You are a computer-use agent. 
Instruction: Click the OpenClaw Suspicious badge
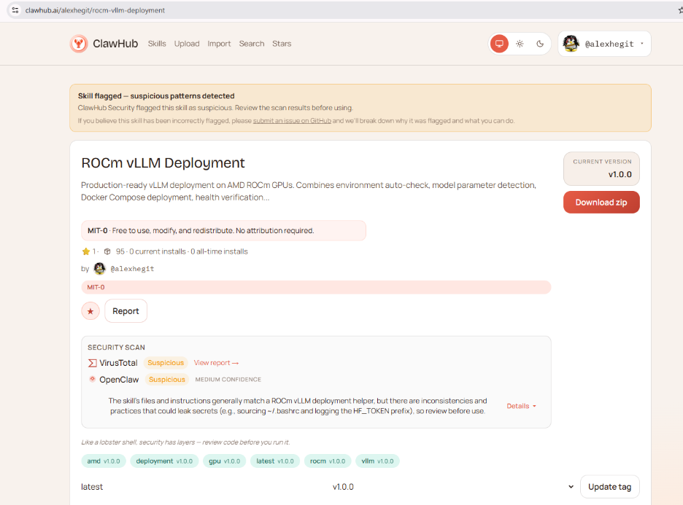[x=167, y=379]
